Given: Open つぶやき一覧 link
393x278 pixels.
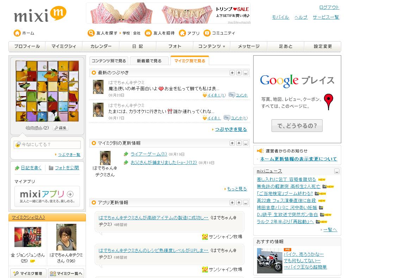Looking at the screenshot, I should pyautogui.click(x=69, y=154).
